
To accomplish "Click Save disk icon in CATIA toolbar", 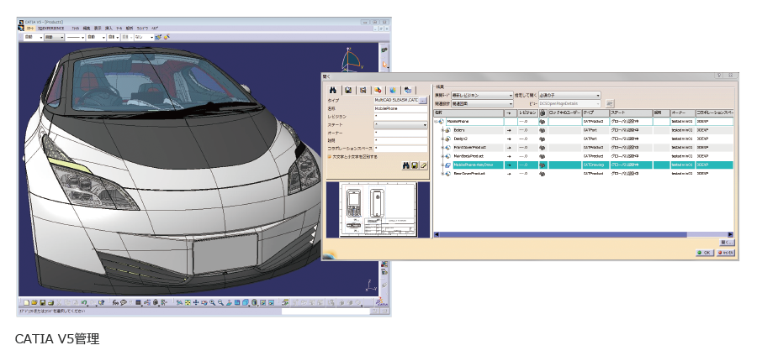I will (43, 303).
